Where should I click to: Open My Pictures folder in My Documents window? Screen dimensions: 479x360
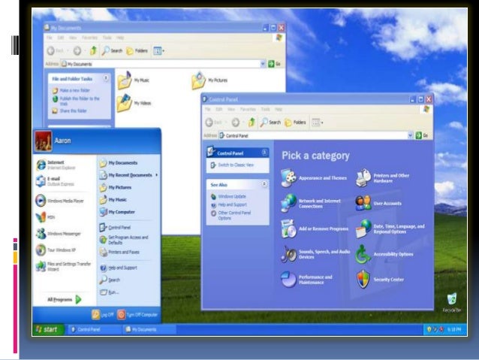209,80
